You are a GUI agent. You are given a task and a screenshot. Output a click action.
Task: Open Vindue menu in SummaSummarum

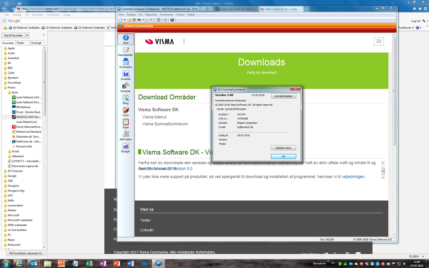pyautogui.click(x=180, y=15)
